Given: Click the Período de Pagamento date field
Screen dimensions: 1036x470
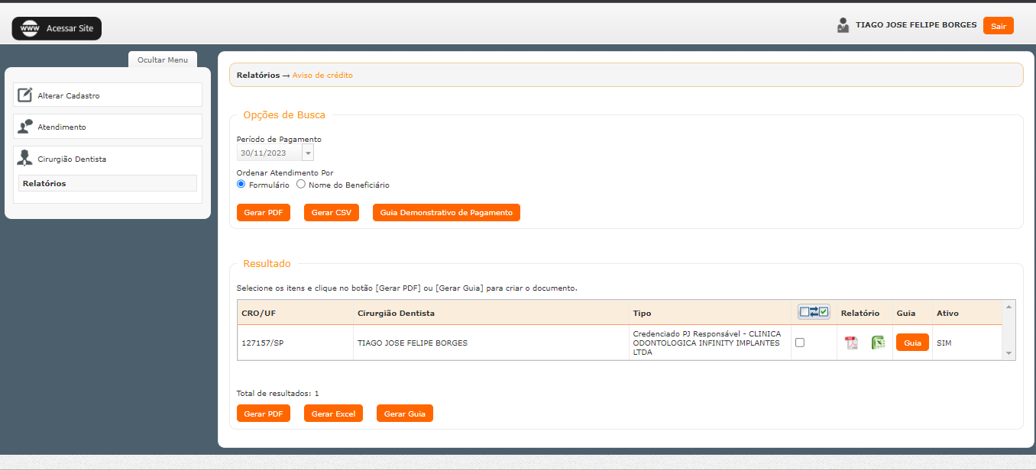Looking at the screenshot, I should pos(269,153).
